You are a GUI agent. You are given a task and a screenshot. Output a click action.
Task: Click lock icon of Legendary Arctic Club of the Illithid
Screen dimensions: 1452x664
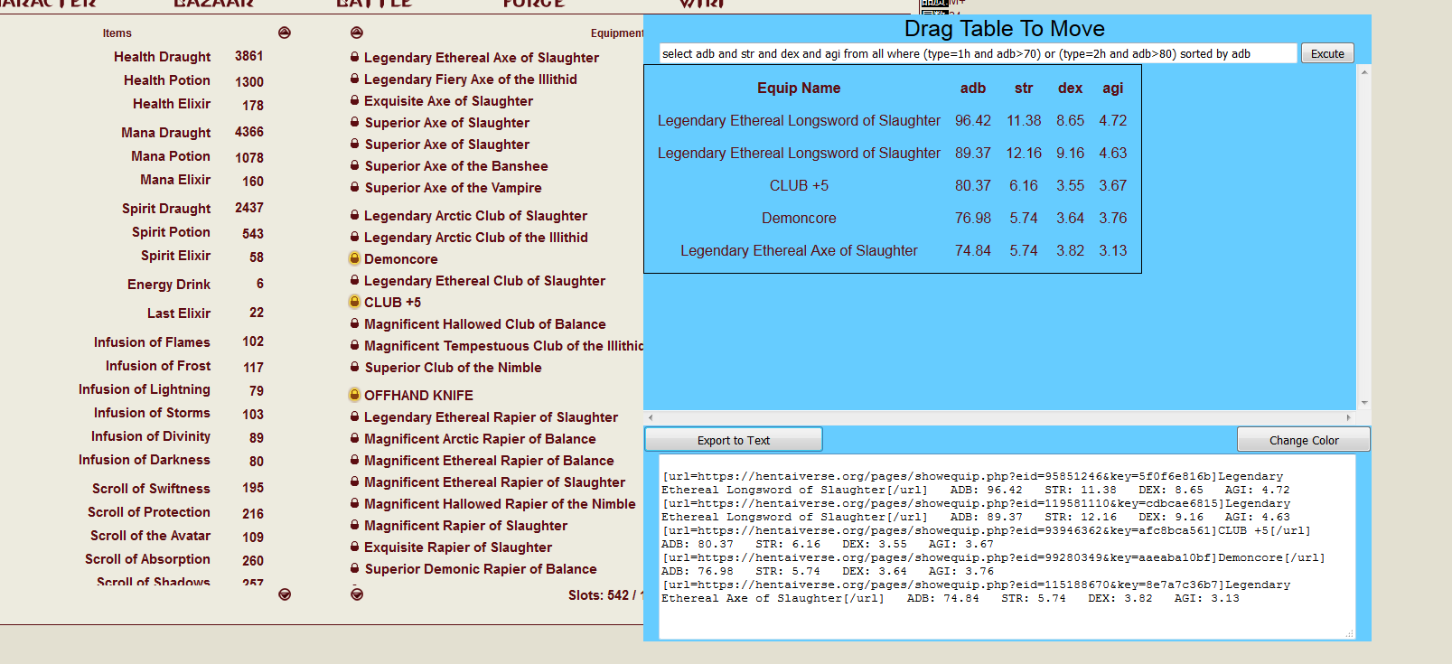tap(355, 237)
